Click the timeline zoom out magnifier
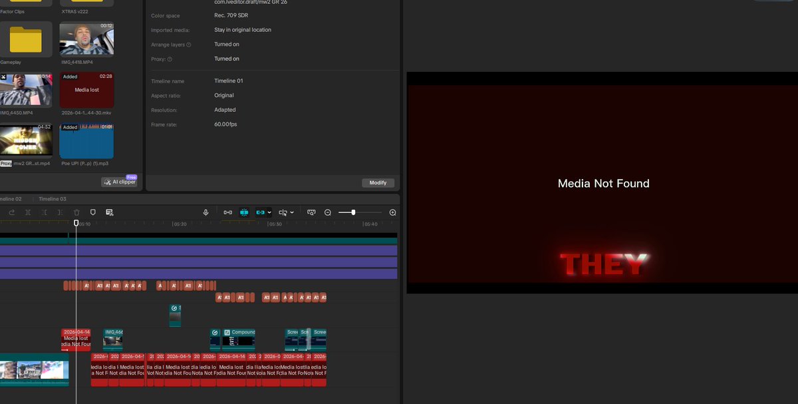 coord(328,212)
